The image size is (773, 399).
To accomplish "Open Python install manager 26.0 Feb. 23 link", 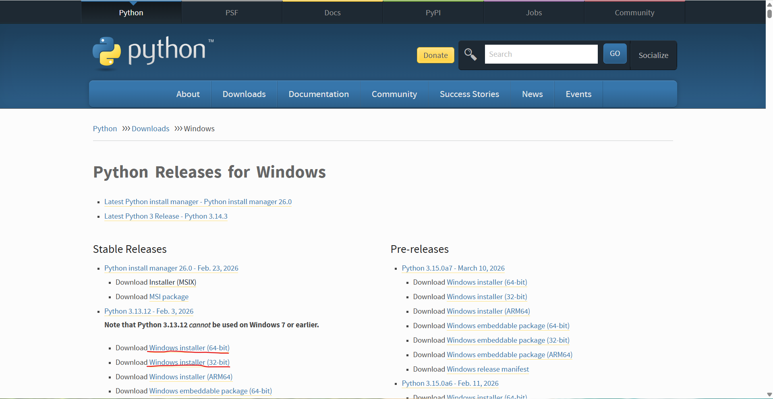I will point(171,268).
